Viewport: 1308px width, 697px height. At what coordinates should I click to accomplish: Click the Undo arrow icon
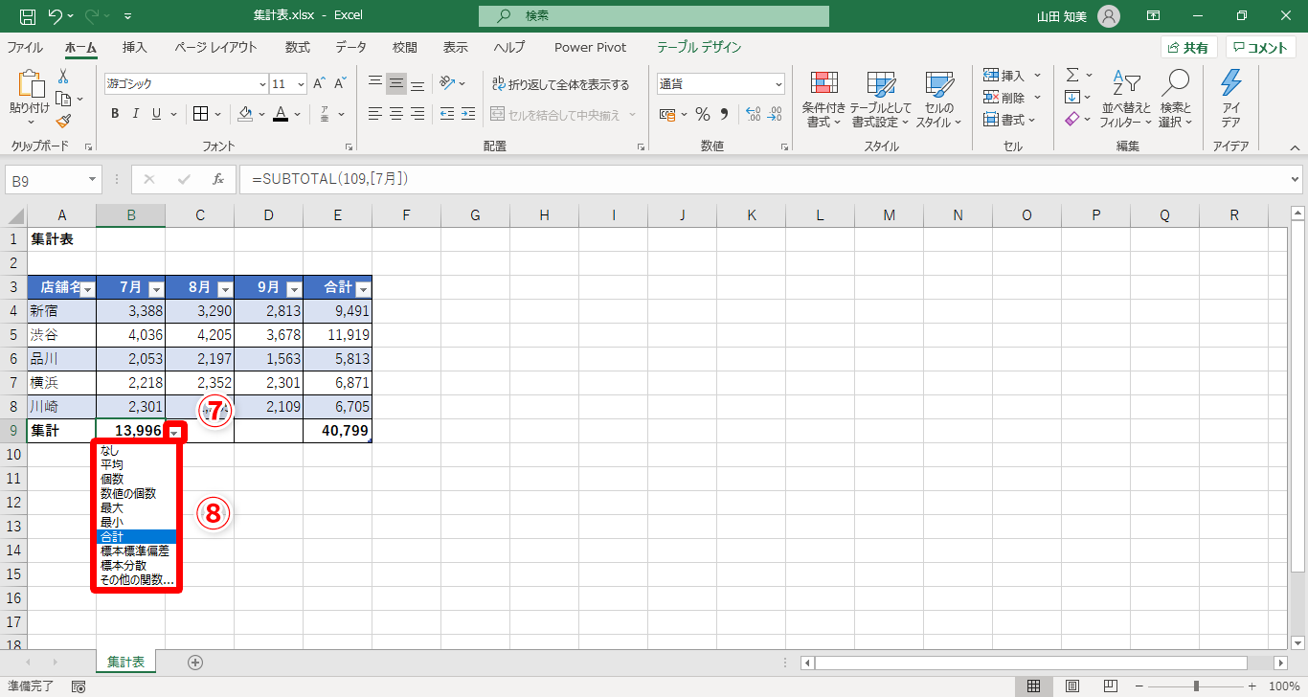pos(56,16)
